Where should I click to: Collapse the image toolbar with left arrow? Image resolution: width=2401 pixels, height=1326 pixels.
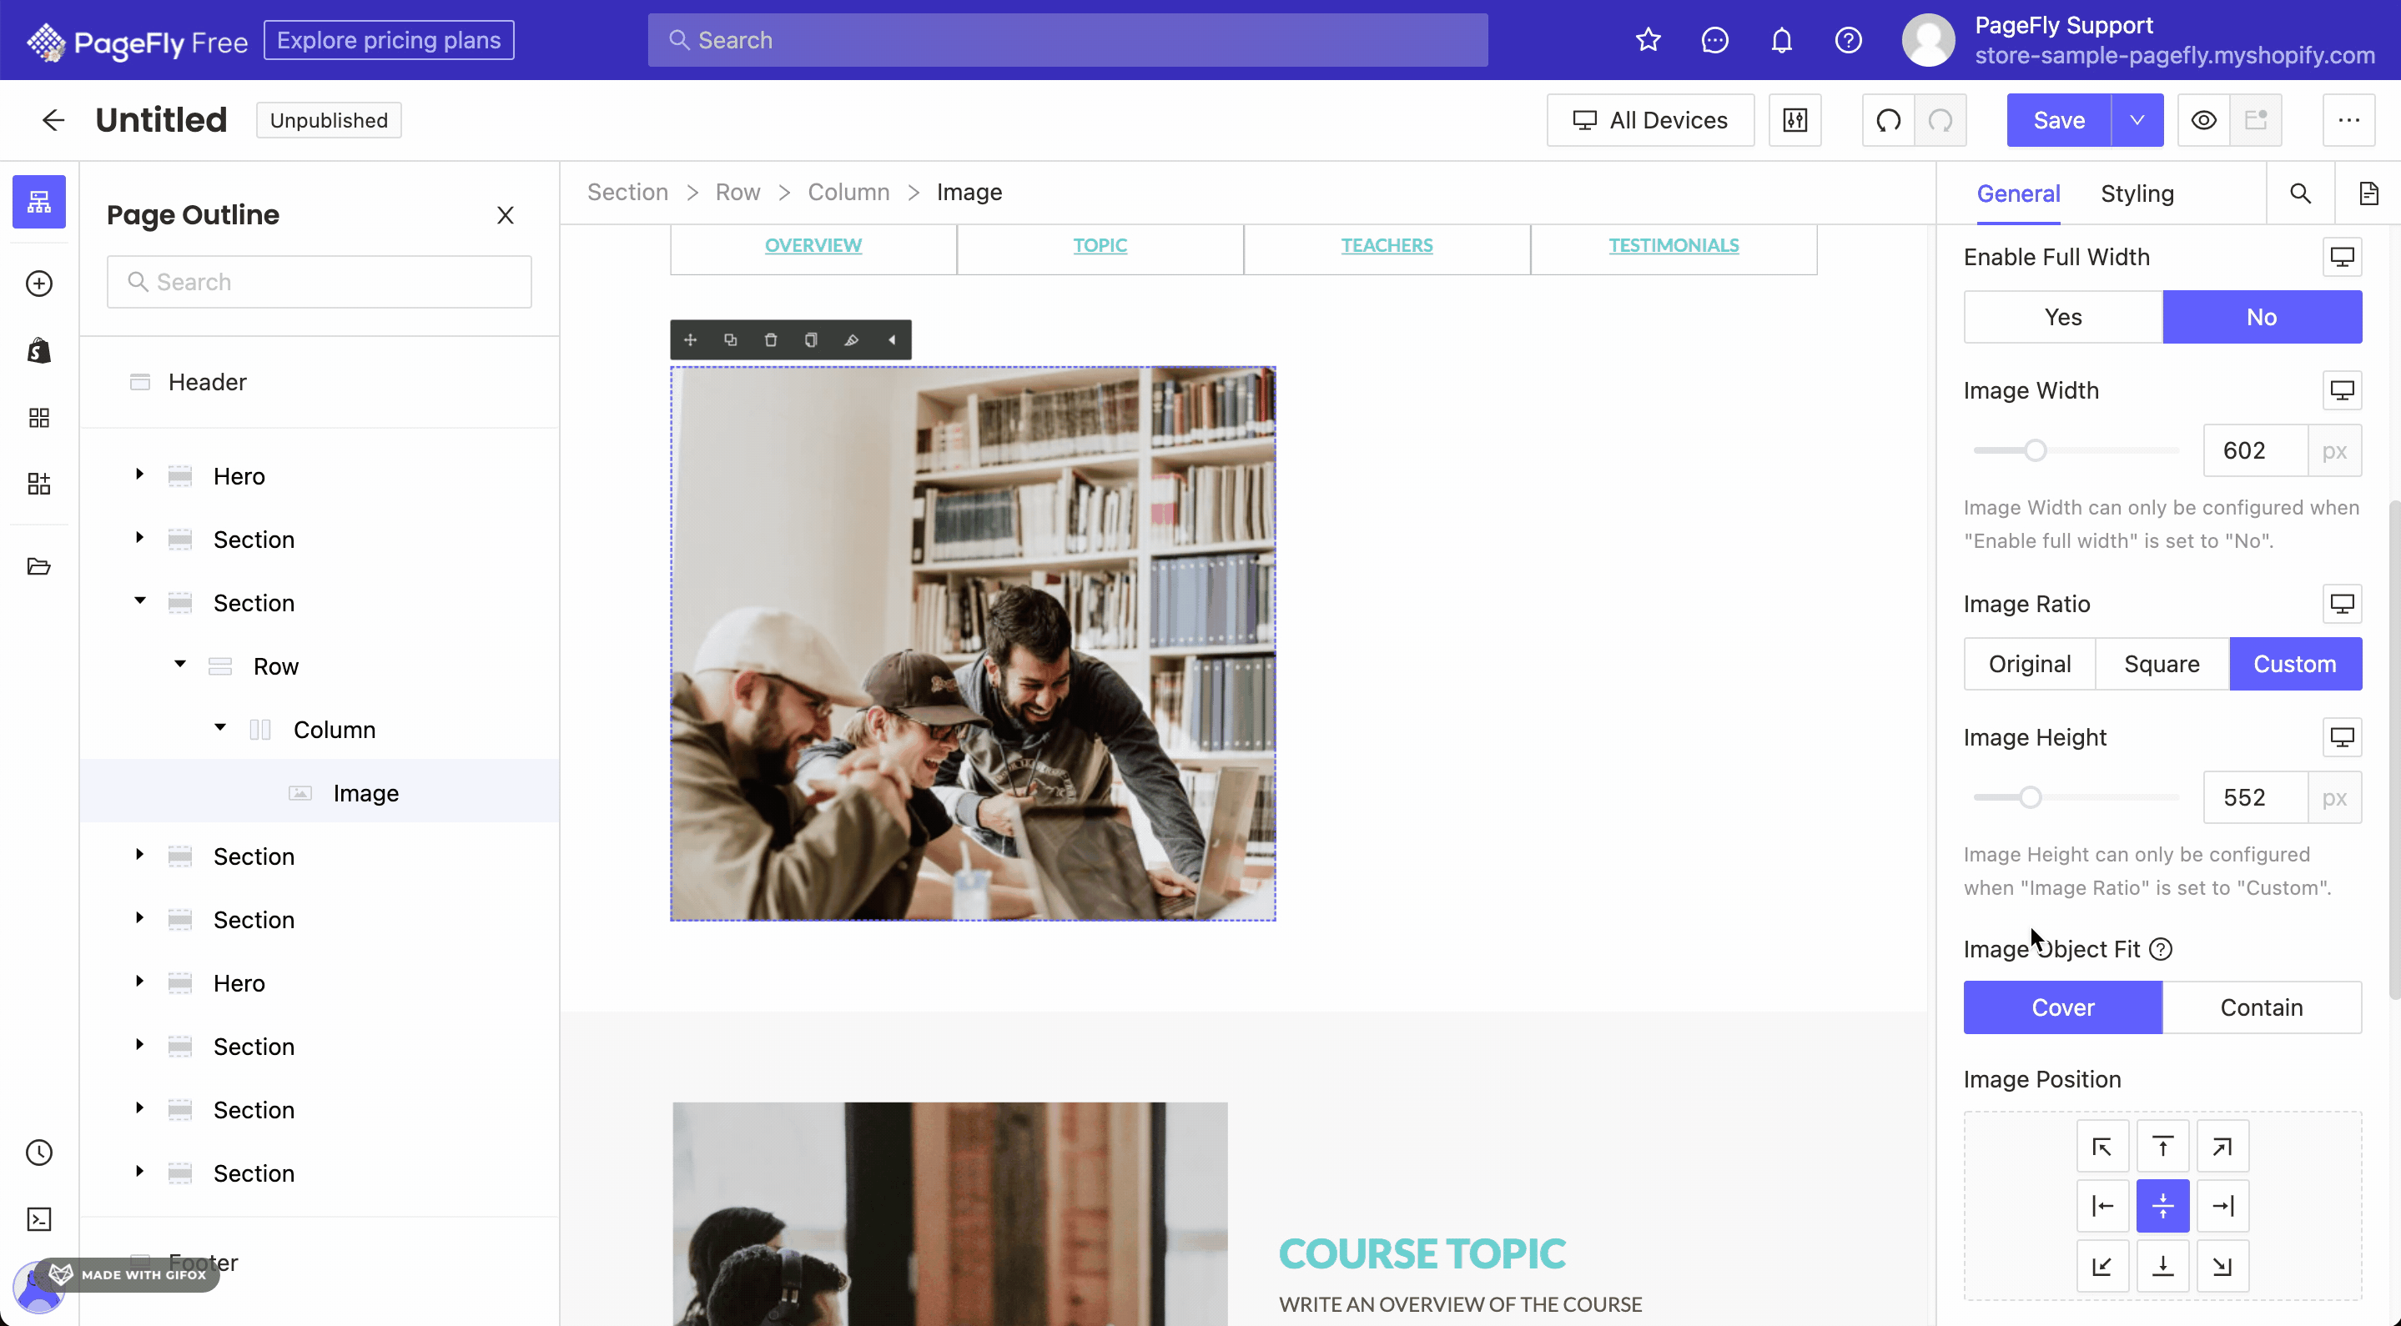coord(892,340)
